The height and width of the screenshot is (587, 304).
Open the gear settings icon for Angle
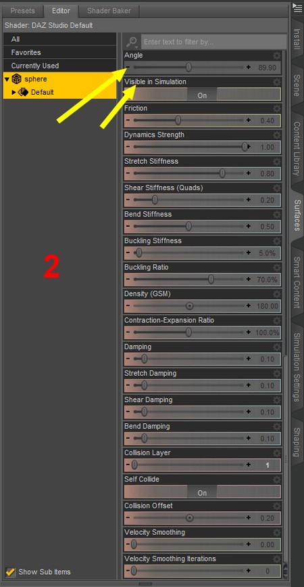276,56
